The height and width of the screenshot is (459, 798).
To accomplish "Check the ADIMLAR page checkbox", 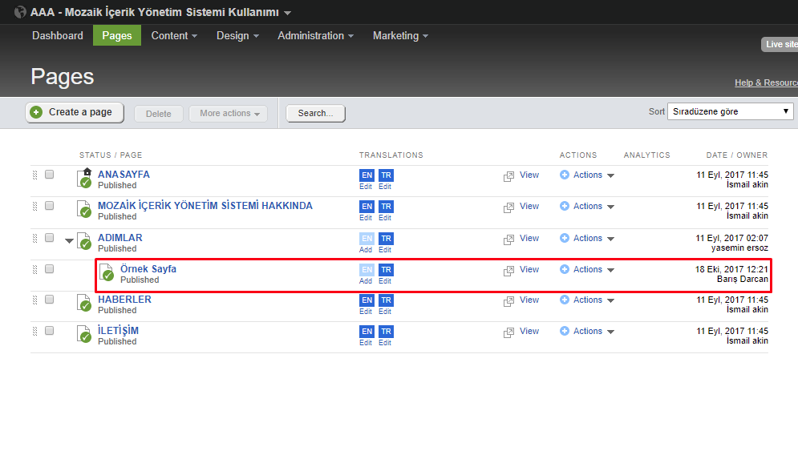I will tap(50, 238).
